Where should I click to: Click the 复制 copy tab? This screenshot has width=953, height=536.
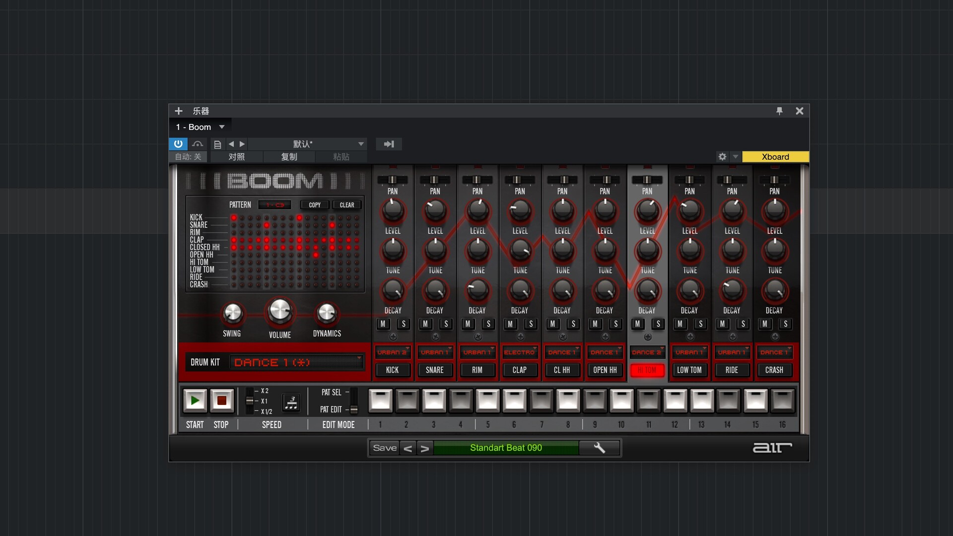(289, 157)
